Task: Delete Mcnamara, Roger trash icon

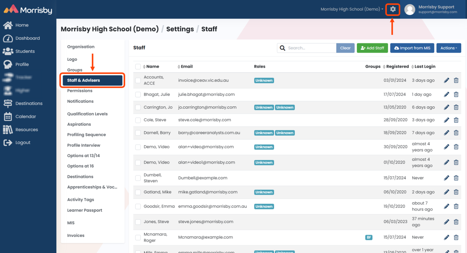Action: pos(456,237)
